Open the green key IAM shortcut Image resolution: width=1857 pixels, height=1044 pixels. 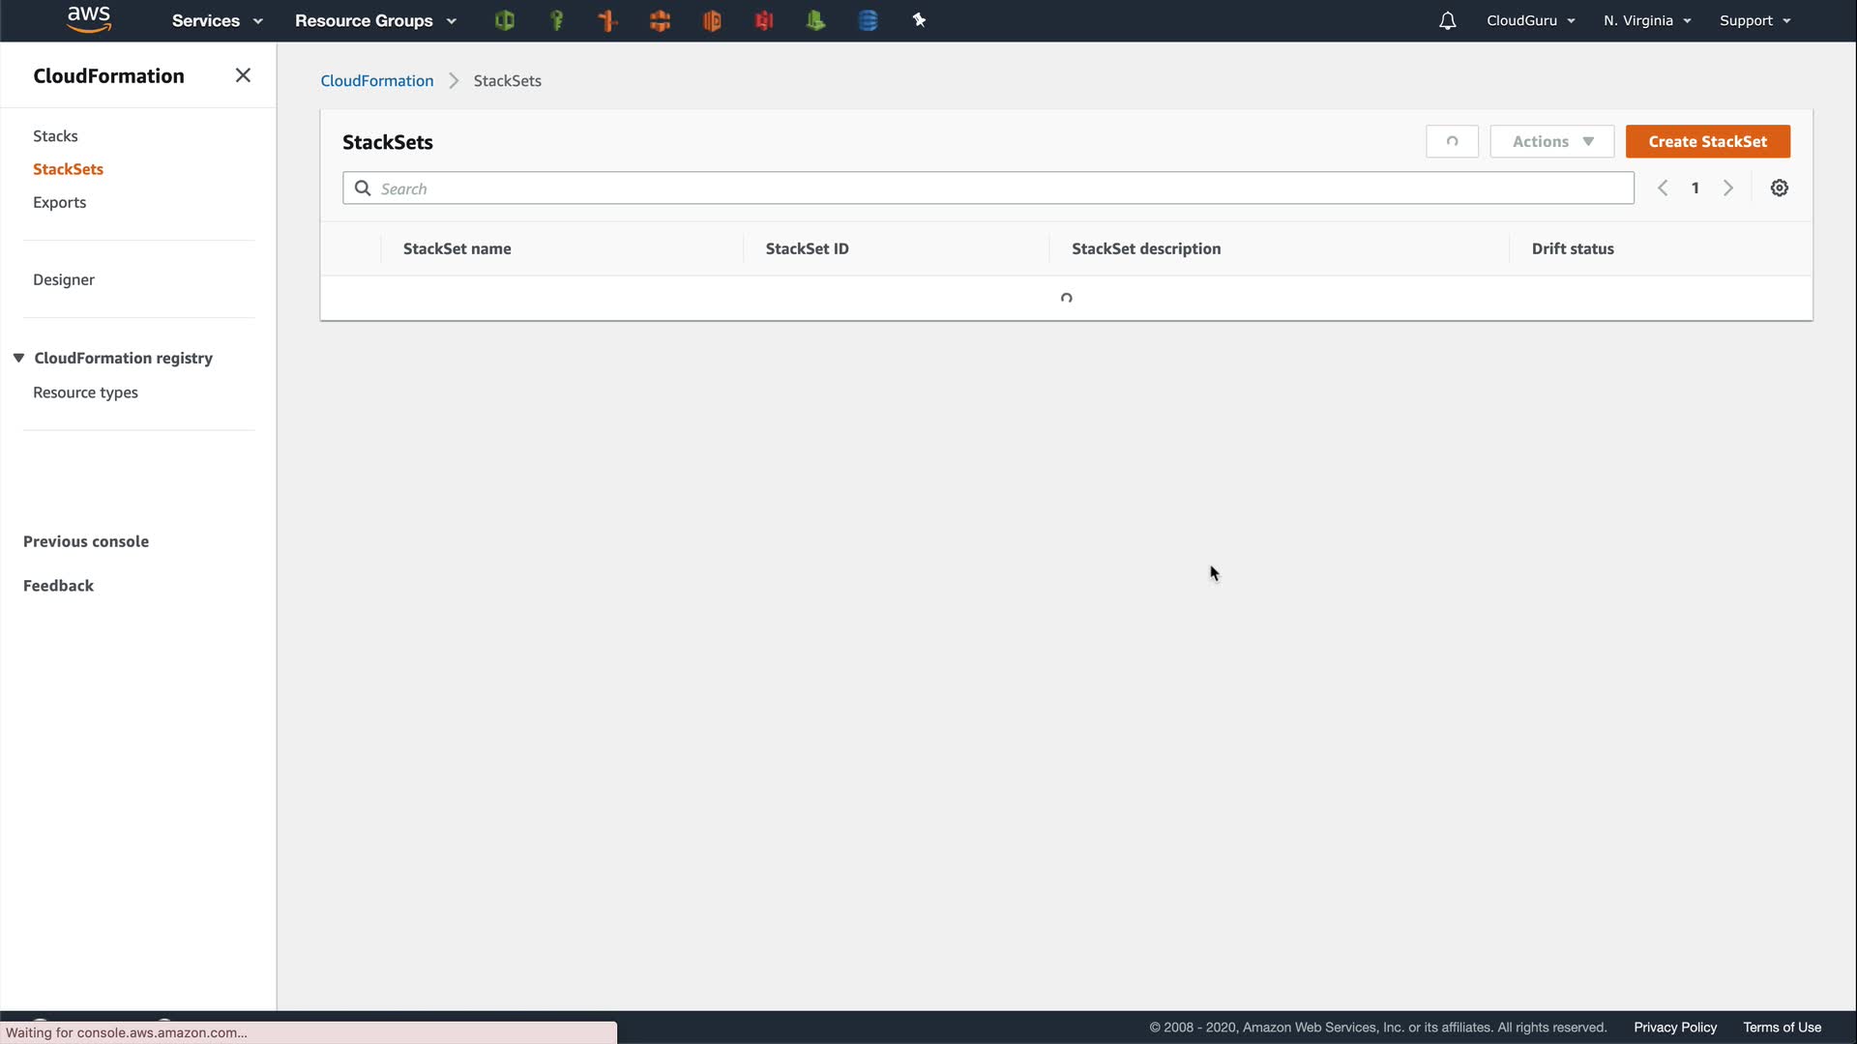tap(556, 20)
